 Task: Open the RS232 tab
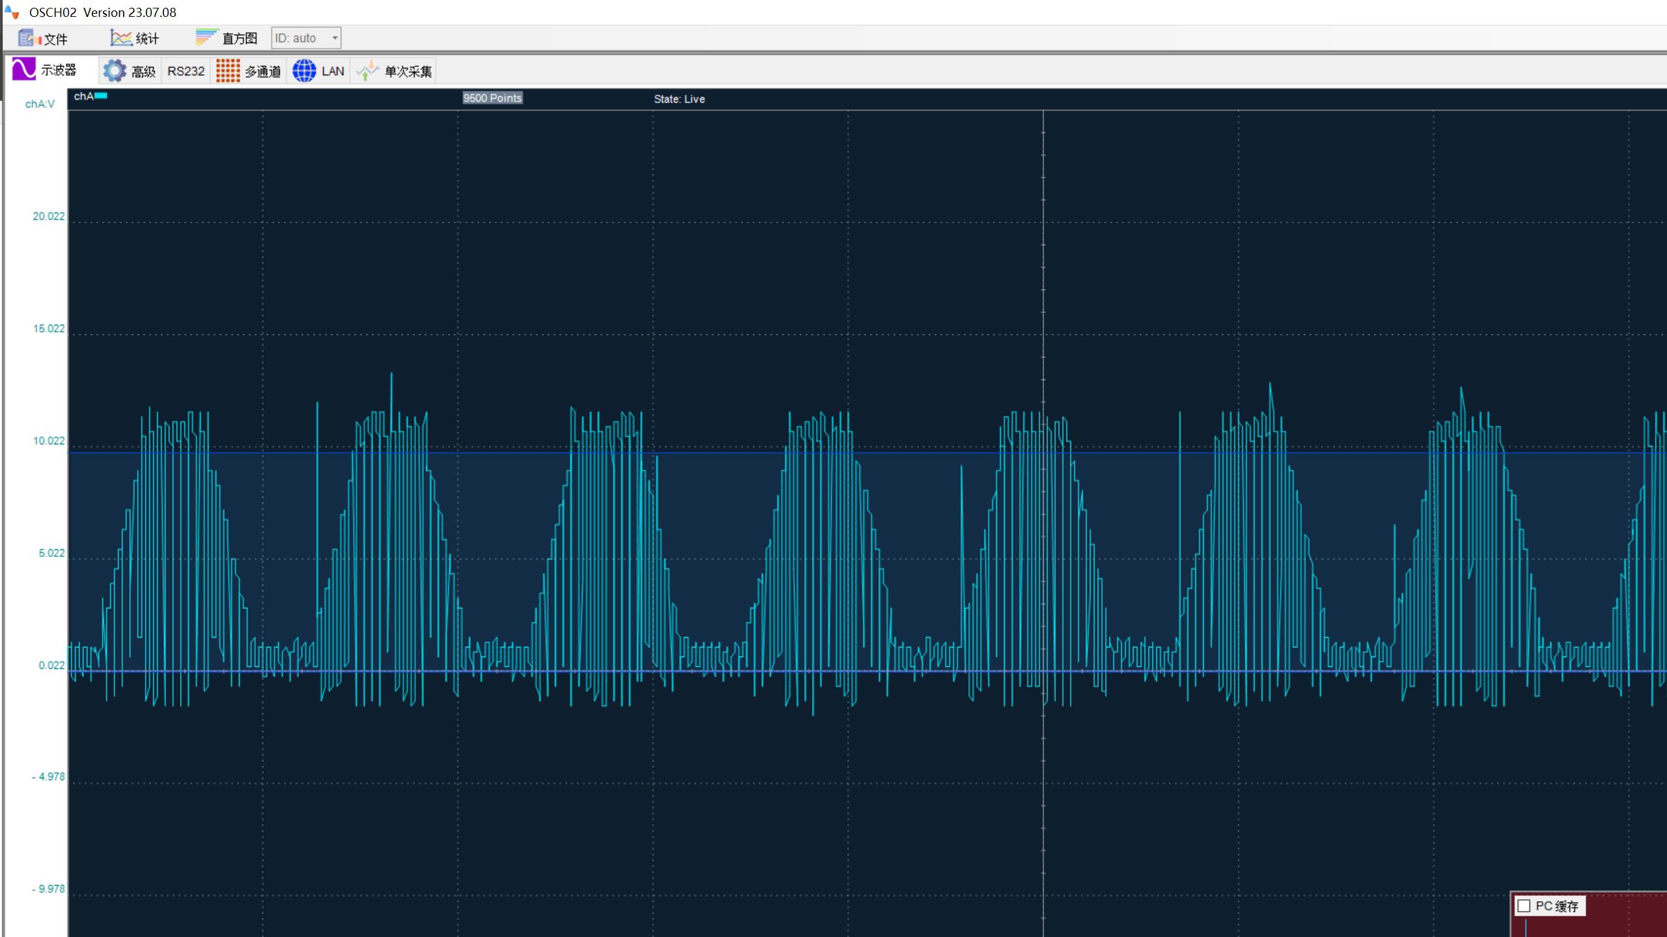coord(186,71)
